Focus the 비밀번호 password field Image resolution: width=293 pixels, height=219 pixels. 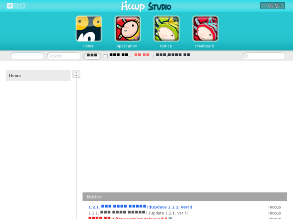(x=64, y=56)
